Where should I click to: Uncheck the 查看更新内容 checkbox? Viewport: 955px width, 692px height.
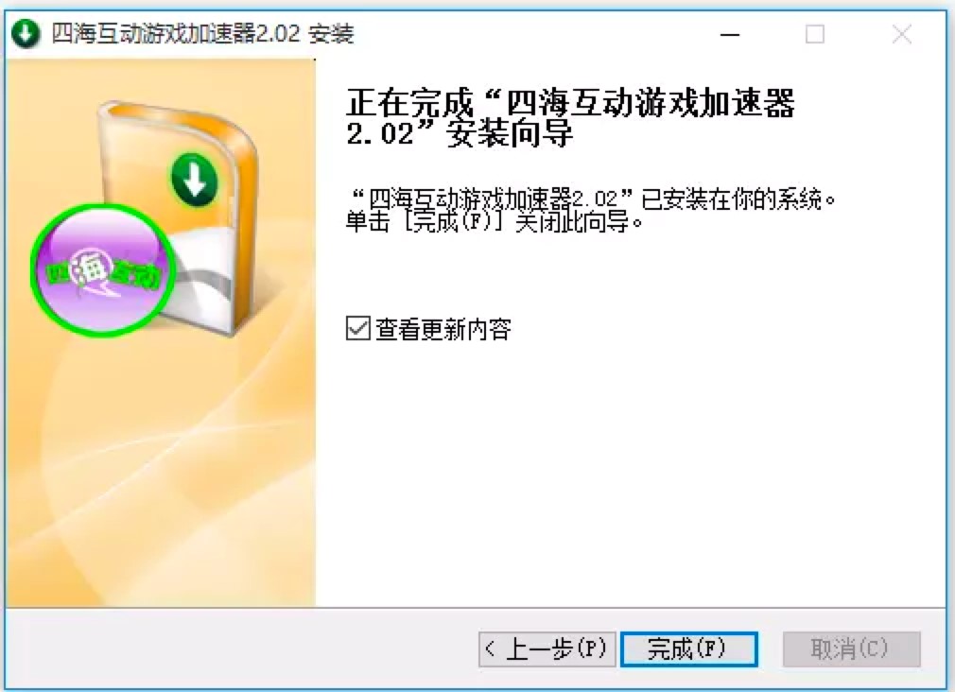click(x=358, y=329)
